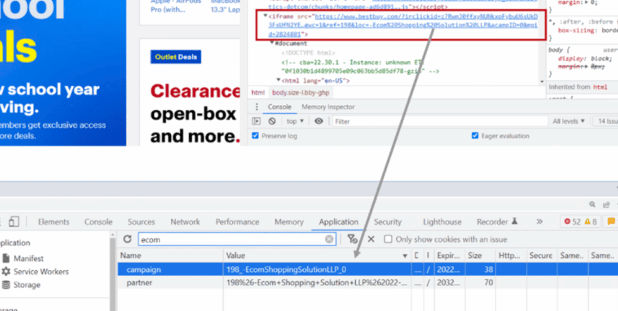The image size is (618, 311).
Task: Create a live expression with eye icon
Action: 319,122
